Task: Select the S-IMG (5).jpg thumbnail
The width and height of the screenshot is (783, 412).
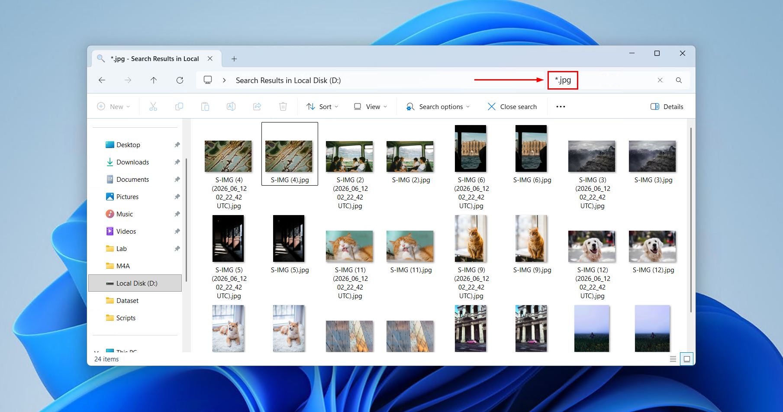Action: [x=290, y=244]
